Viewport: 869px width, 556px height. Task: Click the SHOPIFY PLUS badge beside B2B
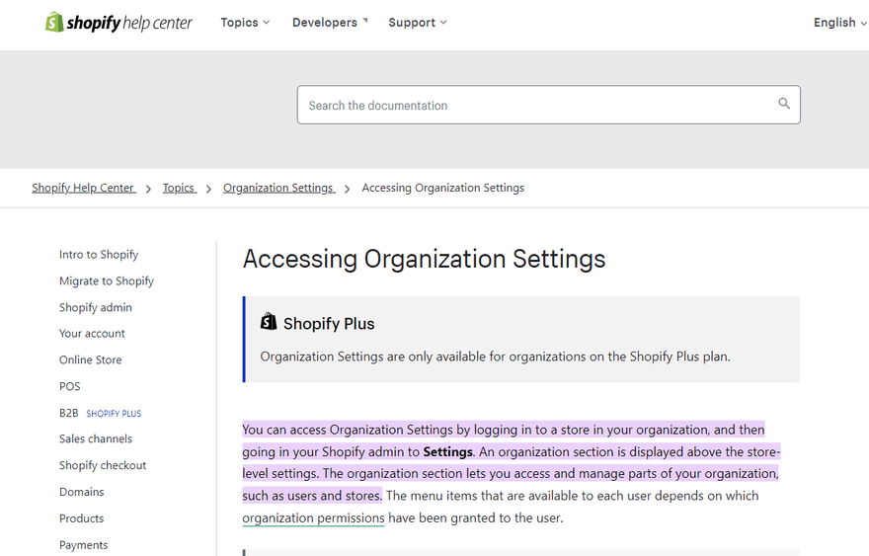tap(114, 414)
